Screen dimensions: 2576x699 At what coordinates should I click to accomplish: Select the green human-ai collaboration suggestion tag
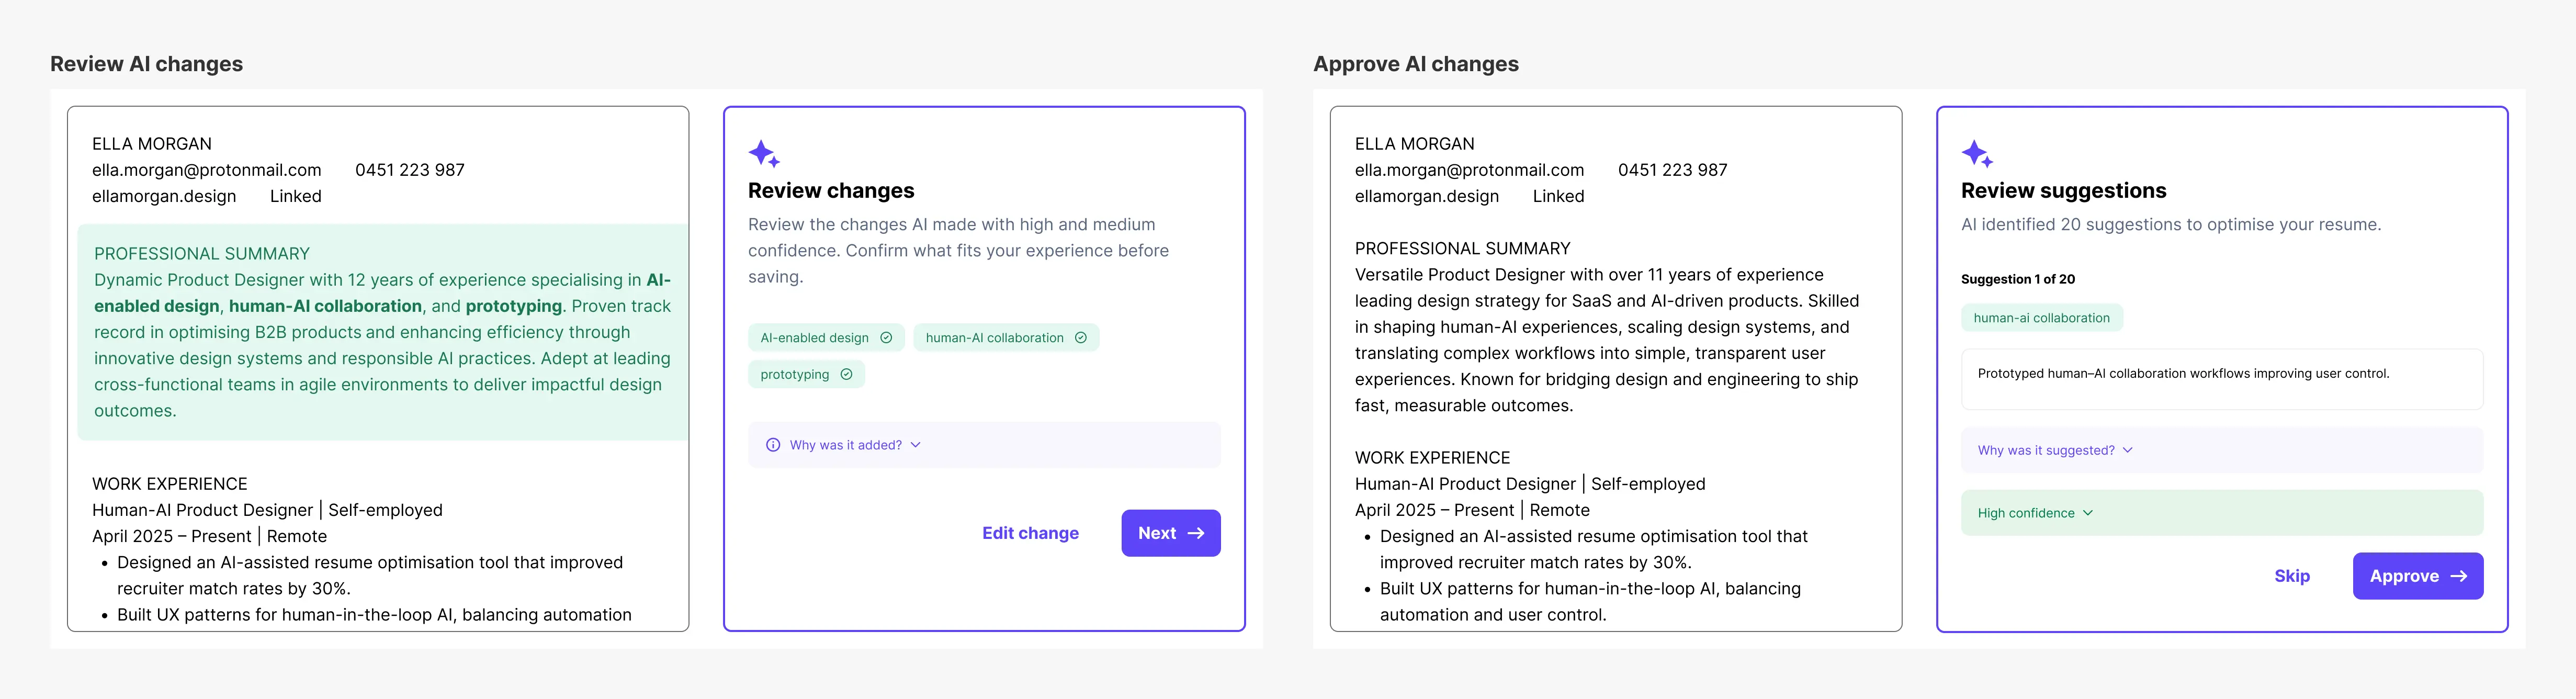pos(2041,318)
